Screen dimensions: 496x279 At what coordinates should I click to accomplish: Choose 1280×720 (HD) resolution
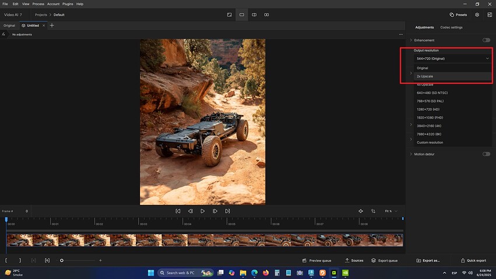point(453,109)
